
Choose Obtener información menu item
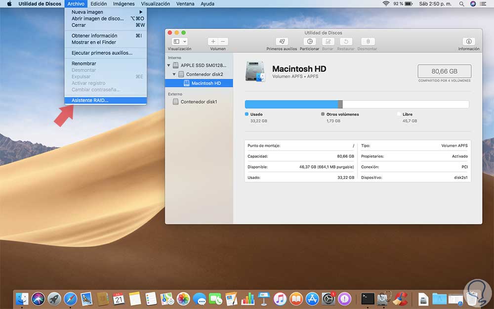[106, 36]
